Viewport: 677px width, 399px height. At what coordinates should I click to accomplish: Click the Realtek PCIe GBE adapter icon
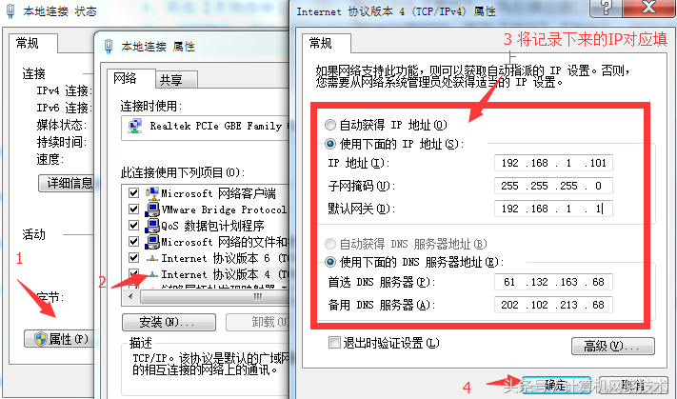135,126
